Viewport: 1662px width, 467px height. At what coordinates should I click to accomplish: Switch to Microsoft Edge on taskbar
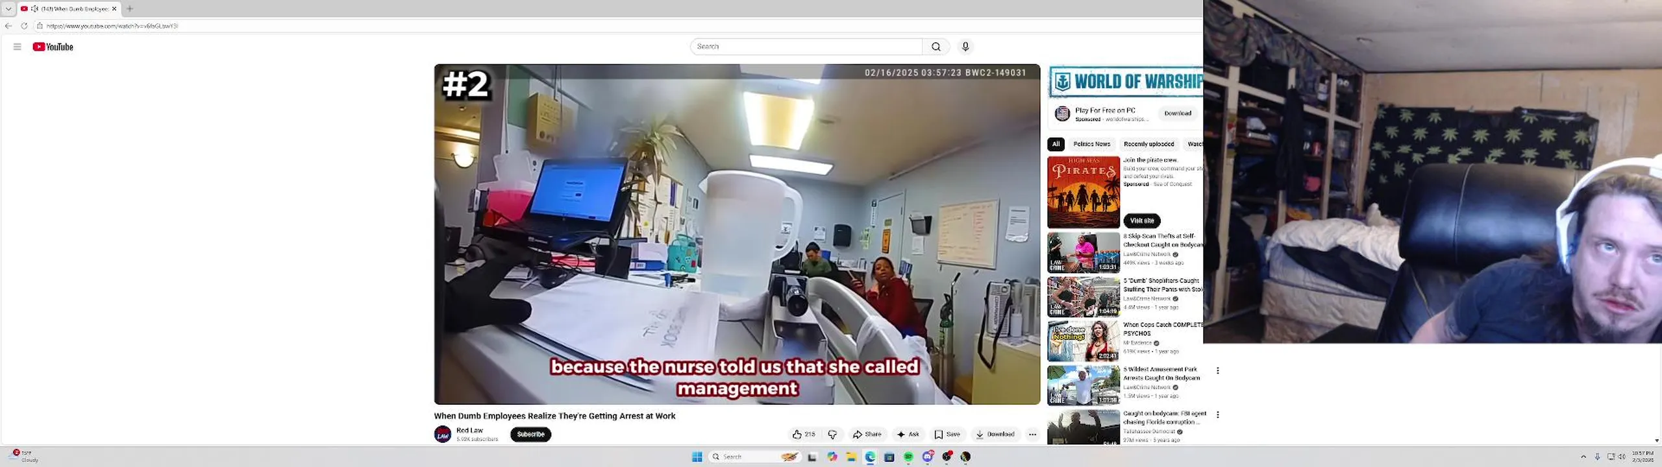point(870,457)
